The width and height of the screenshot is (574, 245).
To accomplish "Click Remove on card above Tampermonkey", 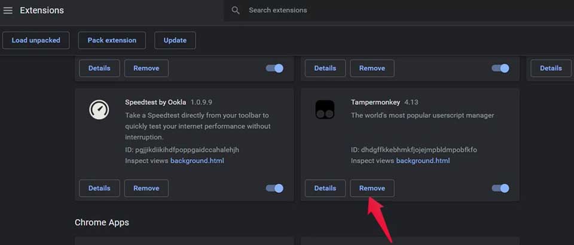I will (x=372, y=69).
